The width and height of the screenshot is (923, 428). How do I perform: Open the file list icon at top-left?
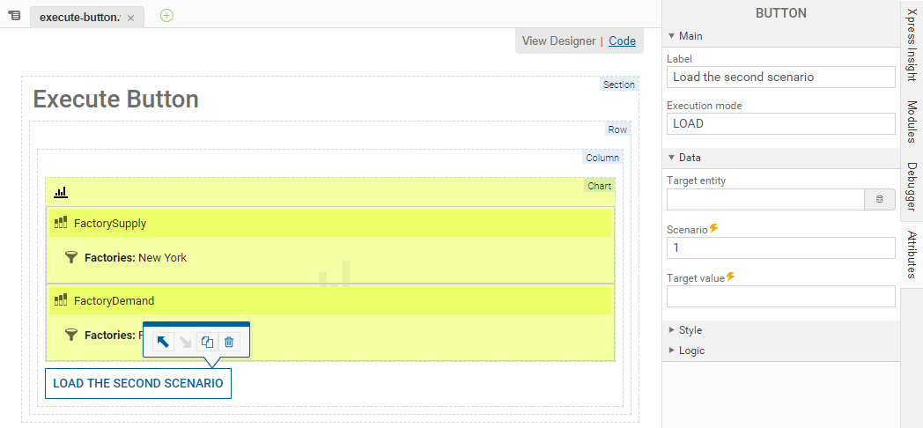tap(14, 16)
